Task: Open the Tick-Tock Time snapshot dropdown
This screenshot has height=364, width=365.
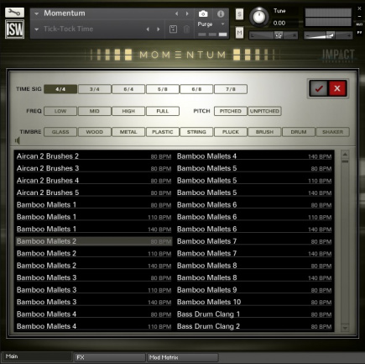Action: coord(37,29)
